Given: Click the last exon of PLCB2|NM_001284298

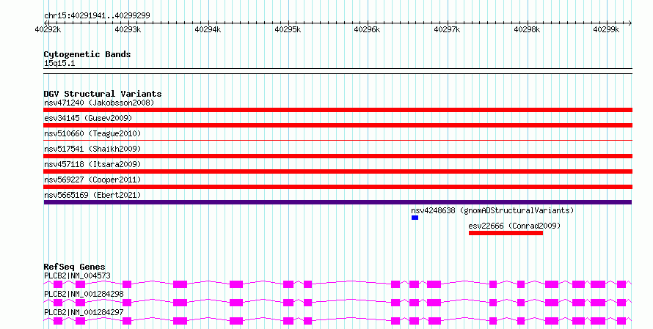Looking at the screenshot, I should click(621, 303).
